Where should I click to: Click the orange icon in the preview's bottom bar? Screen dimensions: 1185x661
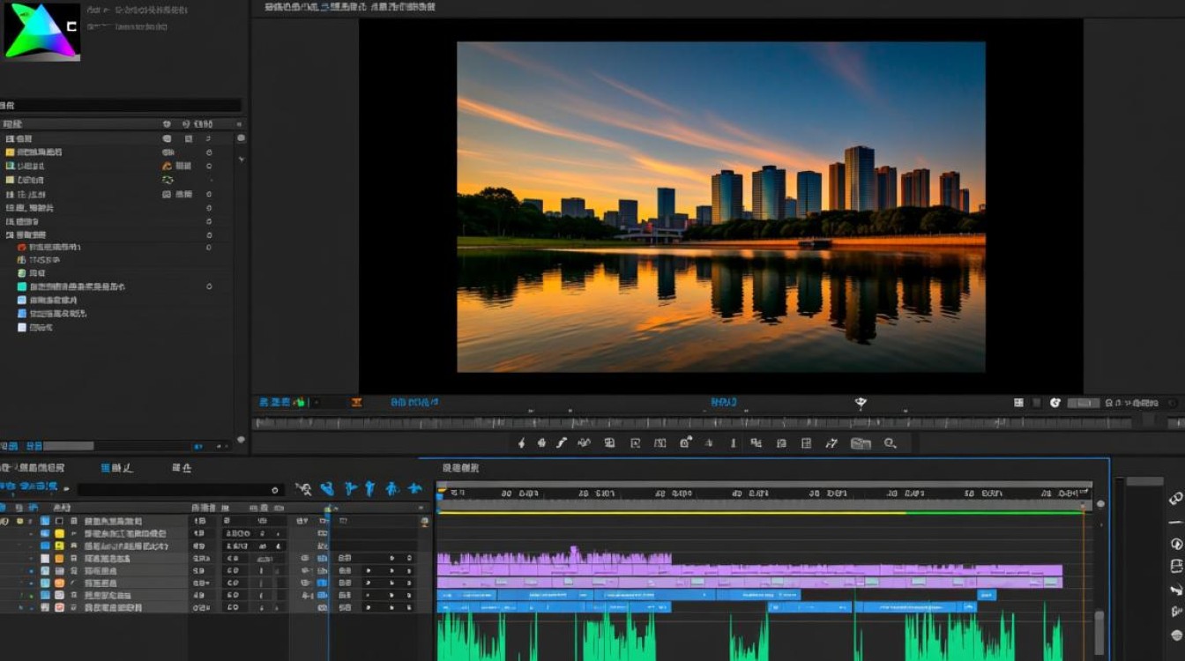pyautogui.click(x=356, y=403)
